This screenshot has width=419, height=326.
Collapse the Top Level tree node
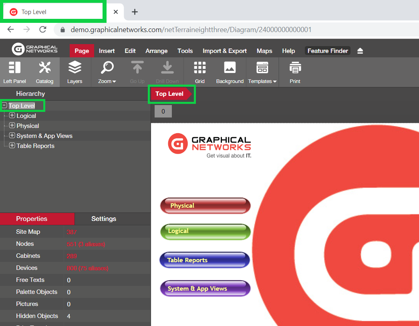[x=4, y=105]
